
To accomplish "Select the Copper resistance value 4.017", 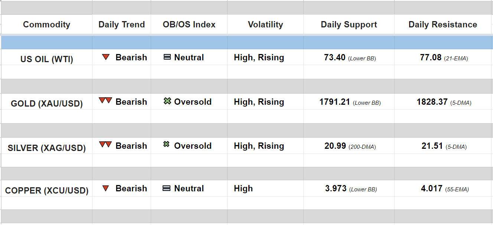I will 431,188.
